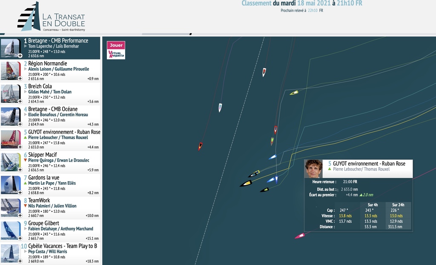Click popup title GUYOT environnement - Ruban Rose
The image size is (436, 265).
click(369, 164)
